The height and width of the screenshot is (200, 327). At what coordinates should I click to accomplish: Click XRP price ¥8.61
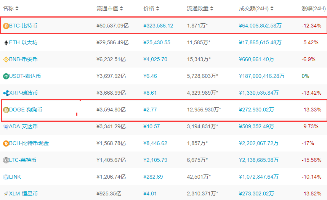point(150,93)
